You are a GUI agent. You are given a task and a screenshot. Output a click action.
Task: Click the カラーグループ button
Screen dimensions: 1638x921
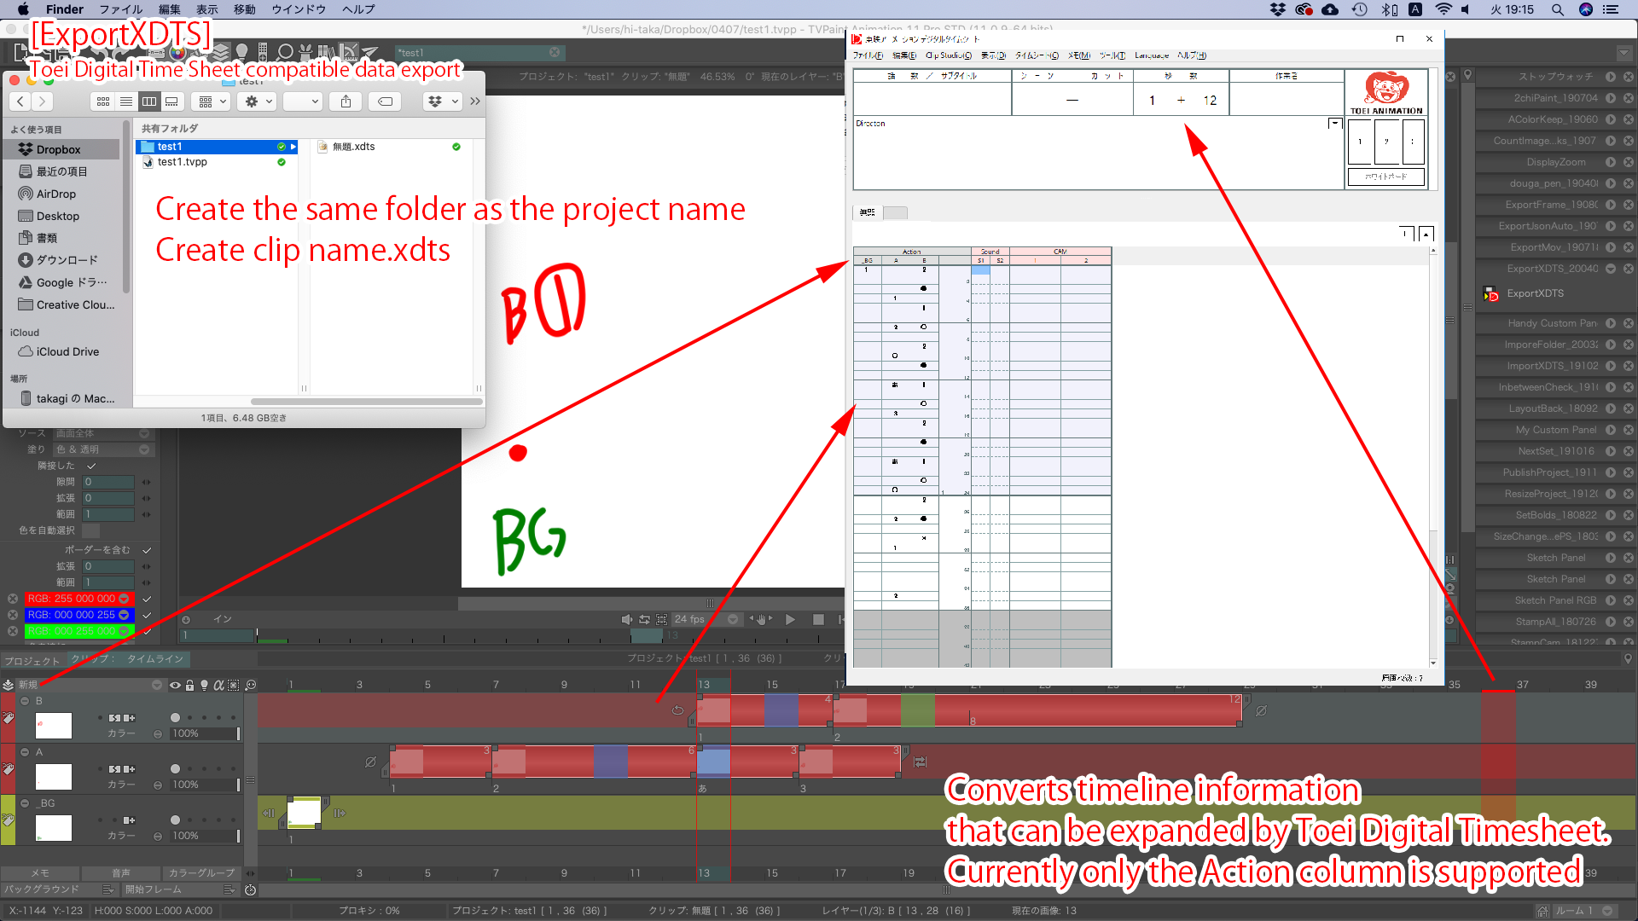(201, 873)
